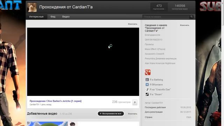Screen dimensions: 224x126
Task: Open the "Я в Battlelog" link
Action: click(x=156, y=80)
